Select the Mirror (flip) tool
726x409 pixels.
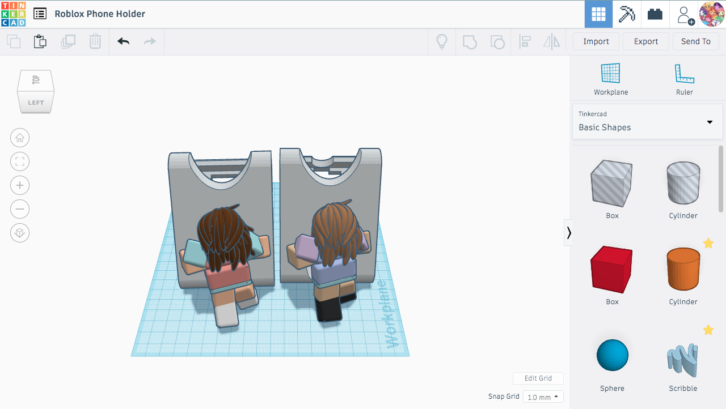552,41
